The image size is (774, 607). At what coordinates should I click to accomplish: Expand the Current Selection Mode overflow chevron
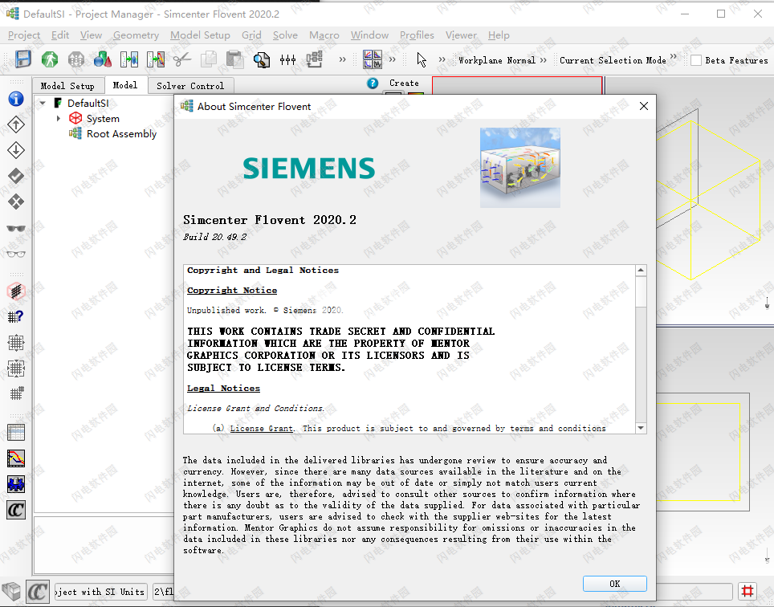pos(674,57)
